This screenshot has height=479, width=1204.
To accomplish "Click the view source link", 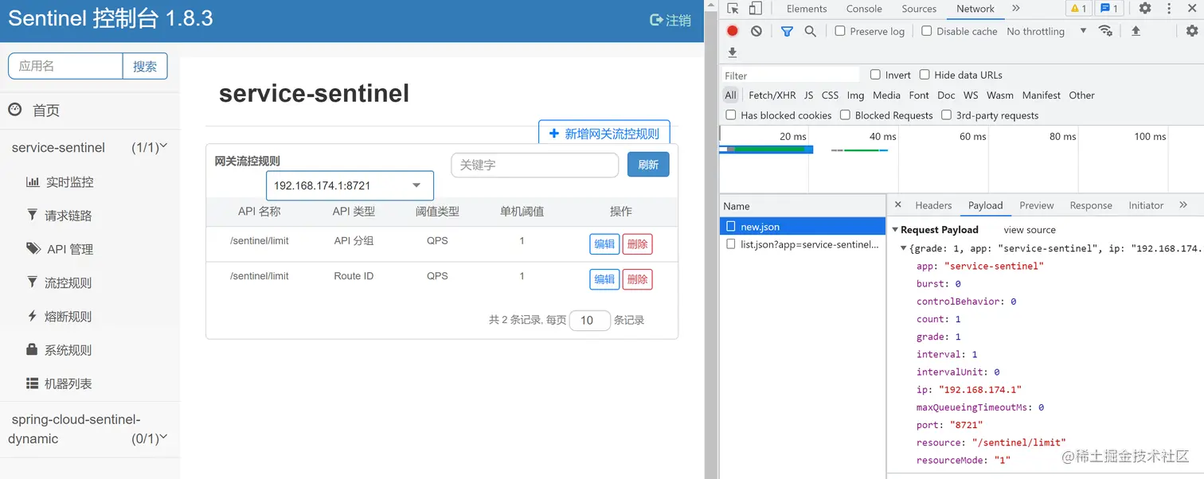I will coord(1030,230).
